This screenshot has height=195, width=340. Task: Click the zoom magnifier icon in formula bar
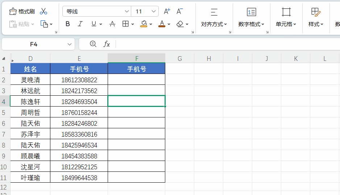click(93, 44)
